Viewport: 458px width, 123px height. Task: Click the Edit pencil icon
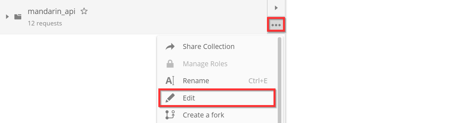pos(170,98)
